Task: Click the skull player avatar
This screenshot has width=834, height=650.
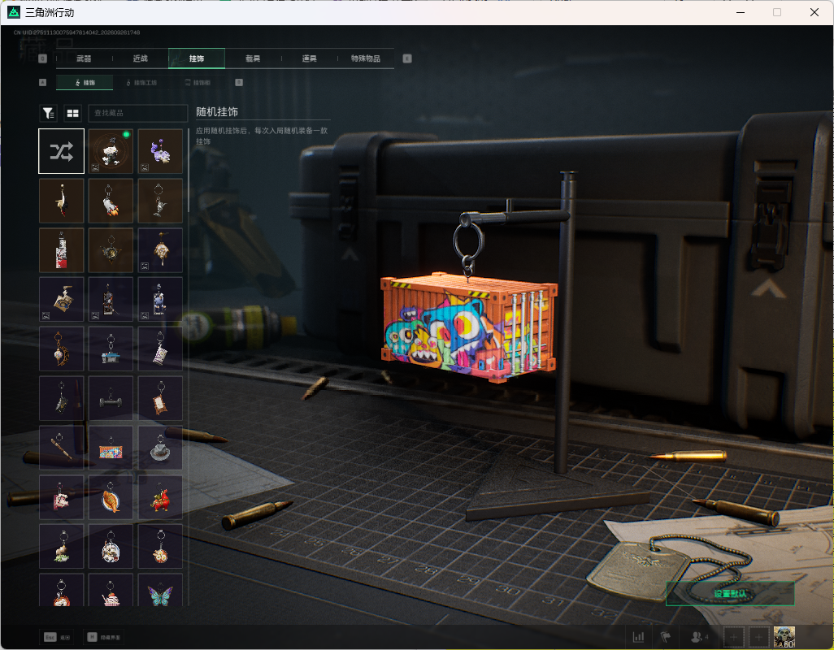Action: tap(784, 637)
